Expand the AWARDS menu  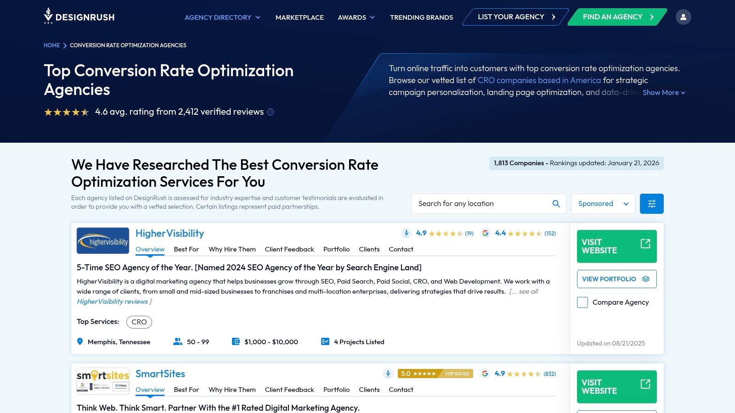pyautogui.click(x=356, y=17)
